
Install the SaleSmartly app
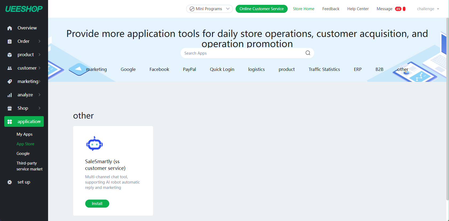coord(97,204)
